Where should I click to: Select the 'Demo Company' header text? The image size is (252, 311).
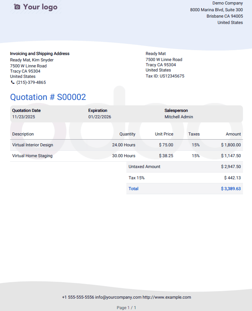(x=227, y=3)
